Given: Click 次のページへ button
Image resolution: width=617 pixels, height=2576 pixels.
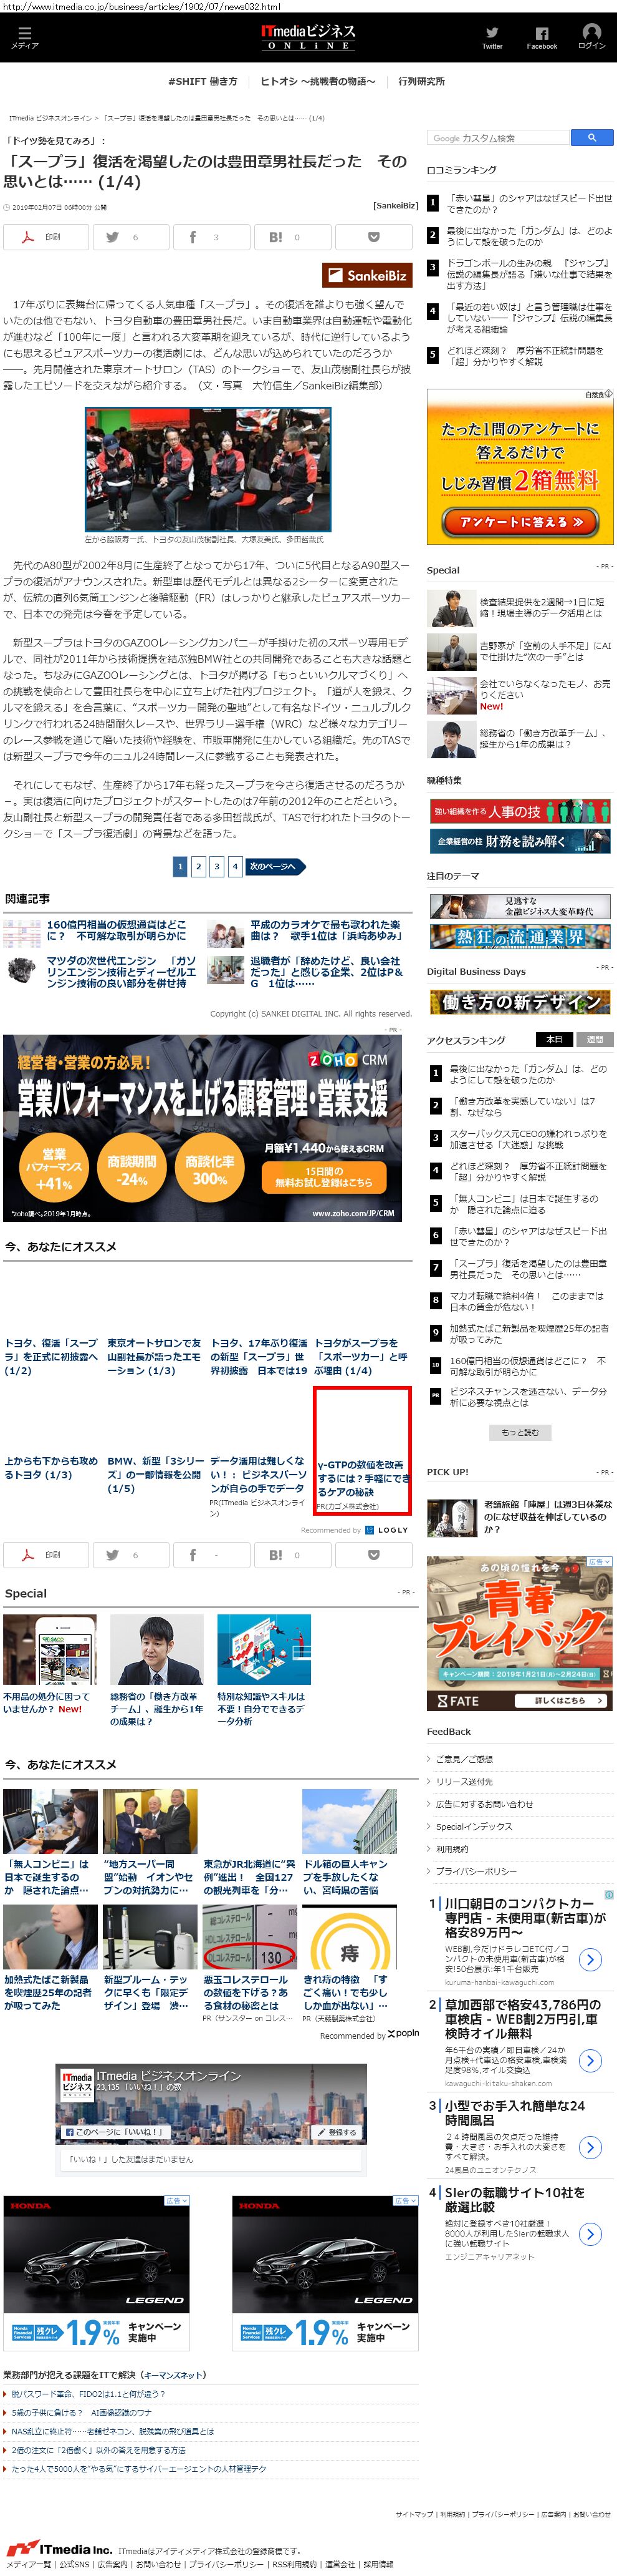Looking at the screenshot, I should click(275, 867).
